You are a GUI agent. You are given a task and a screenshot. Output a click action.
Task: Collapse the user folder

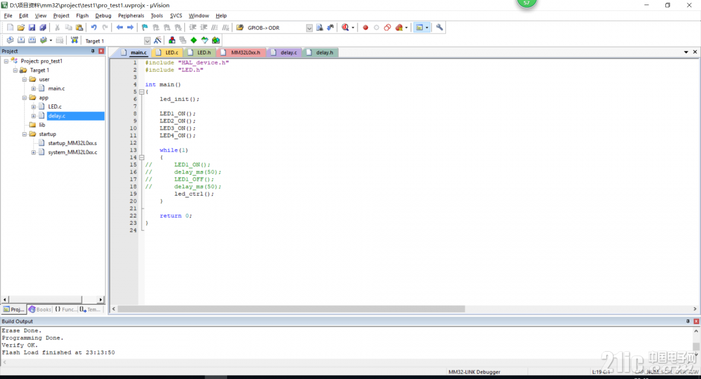(25, 80)
